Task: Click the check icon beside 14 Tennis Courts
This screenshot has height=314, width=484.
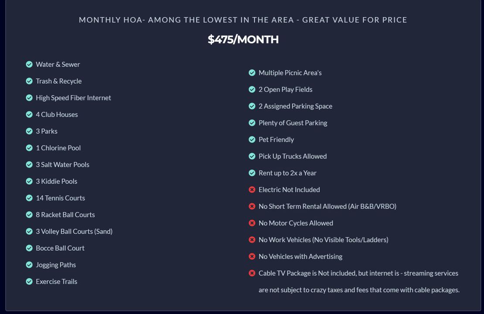Action: pos(29,198)
